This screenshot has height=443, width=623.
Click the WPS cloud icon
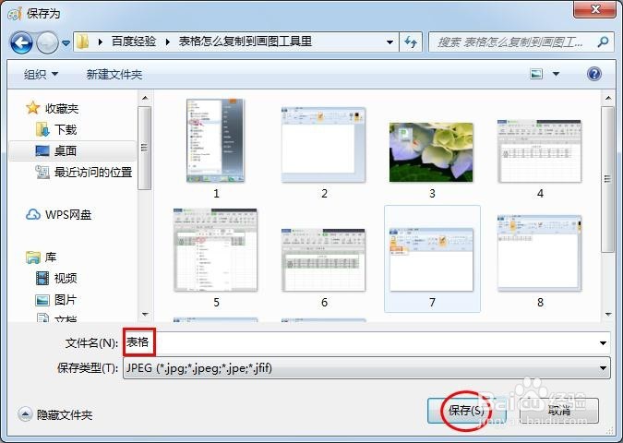(x=32, y=214)
